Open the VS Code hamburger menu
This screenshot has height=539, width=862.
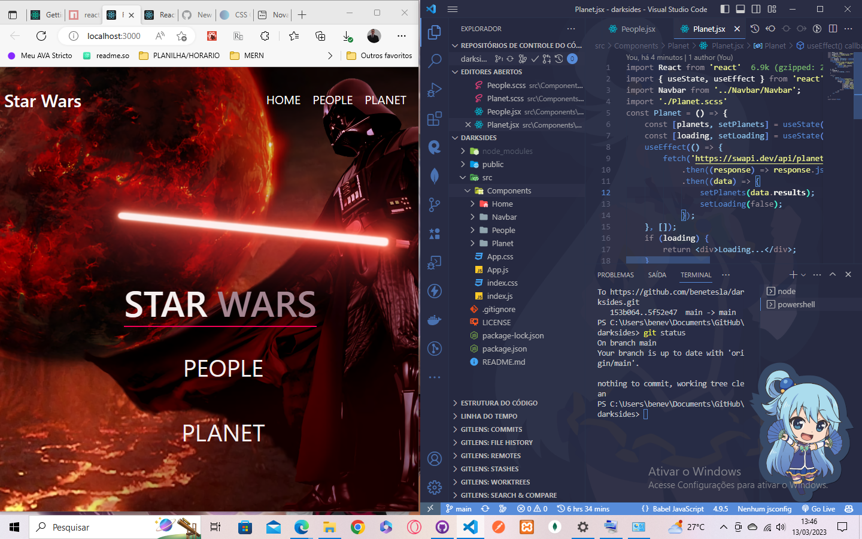tap(453, 9)
